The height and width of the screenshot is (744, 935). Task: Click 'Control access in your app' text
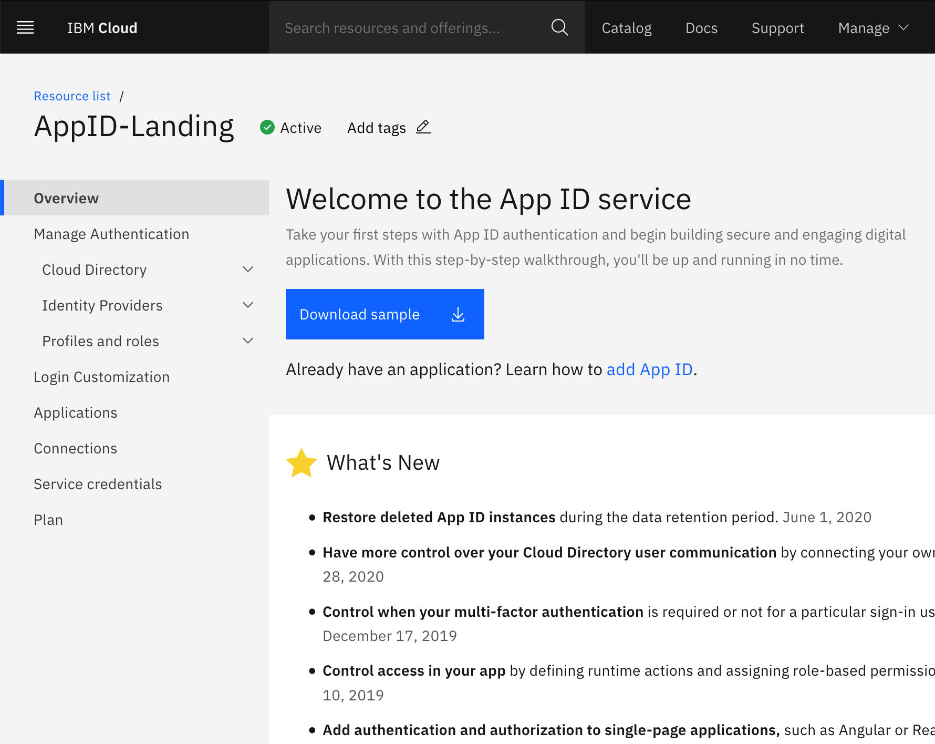[x=414, y=670]
